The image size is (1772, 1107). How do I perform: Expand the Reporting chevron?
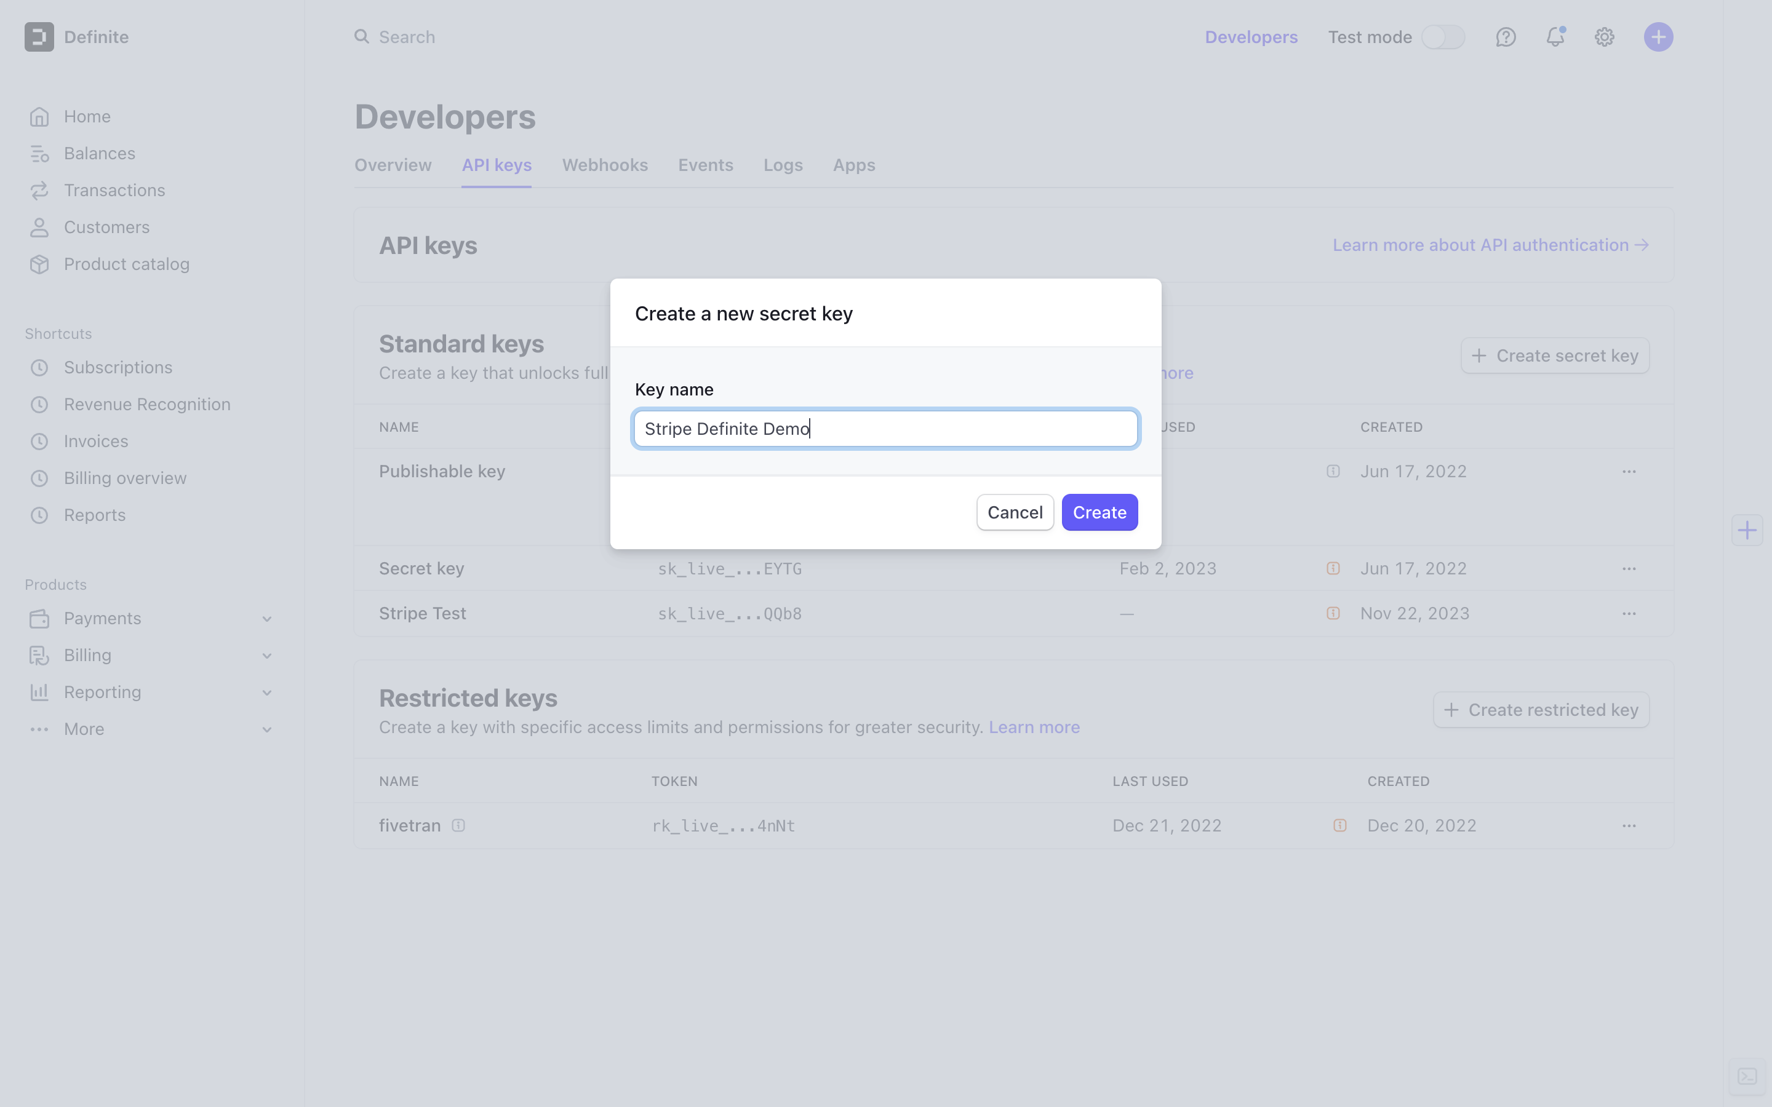266,692
